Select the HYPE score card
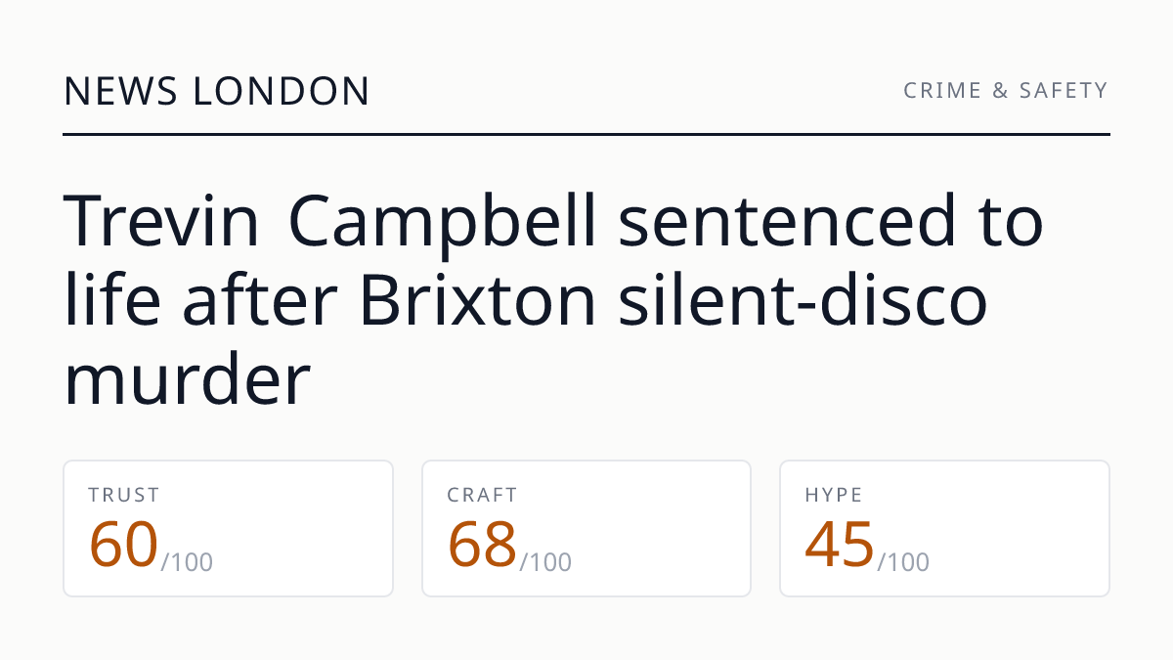Image resolution: width=1173 pixels, height=660 pixels. point(944,528)
